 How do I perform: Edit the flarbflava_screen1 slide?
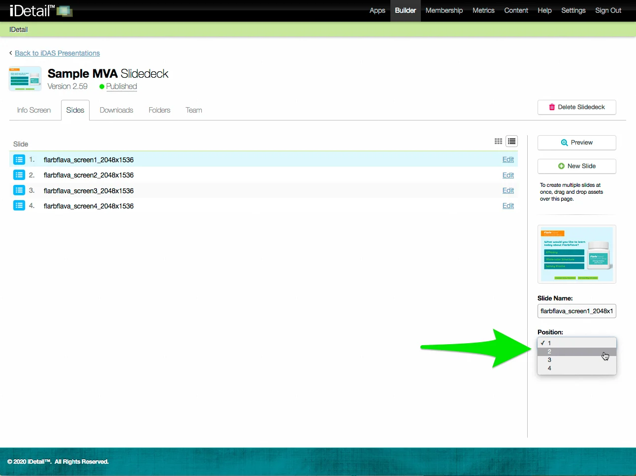[x=508, y=159]
